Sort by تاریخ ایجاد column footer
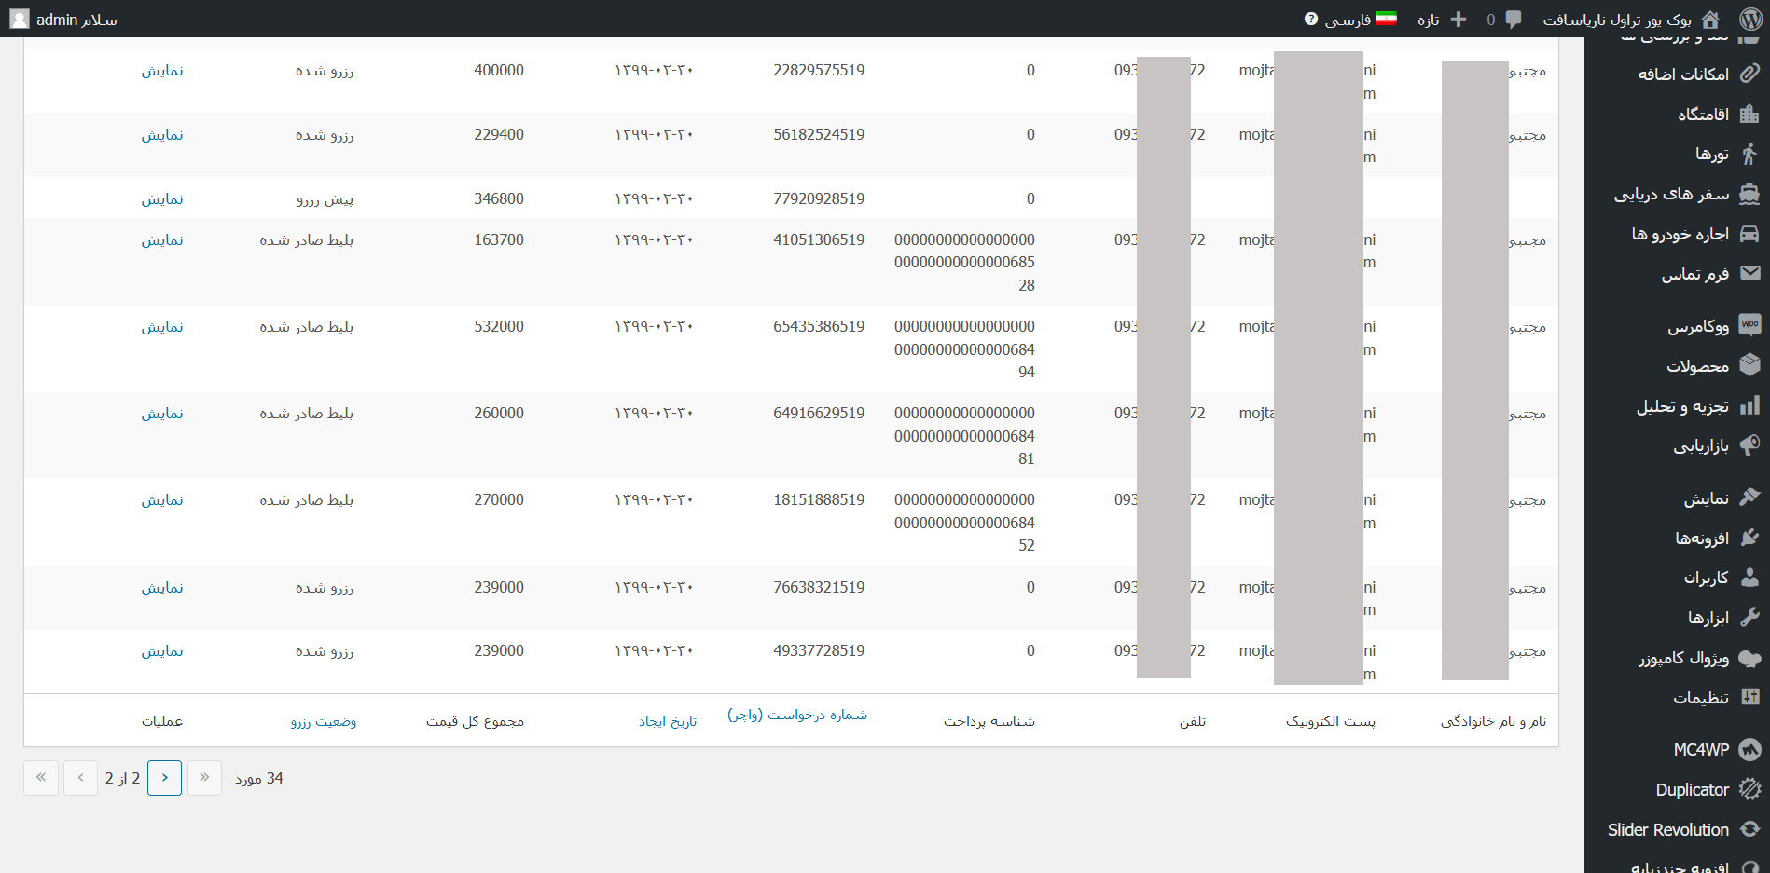The height and width of the screenshot is (873, 1770). point(668,721)
